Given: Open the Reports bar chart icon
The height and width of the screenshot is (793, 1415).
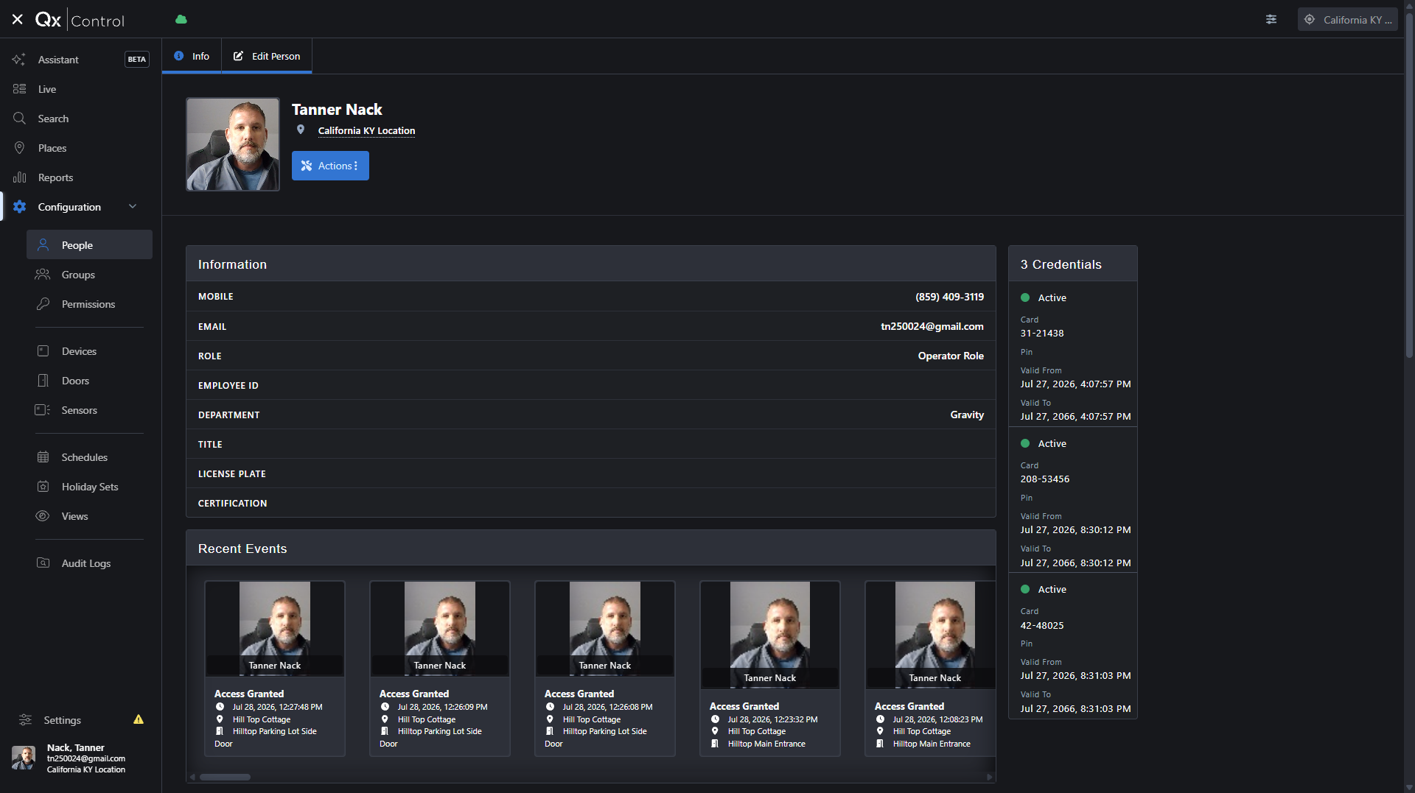Looking at the screenshot, I should tap(19, 177).
